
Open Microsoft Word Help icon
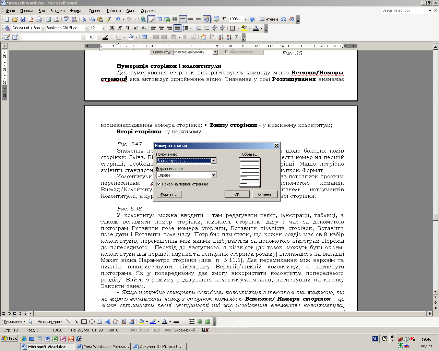(x=252, y=19)
